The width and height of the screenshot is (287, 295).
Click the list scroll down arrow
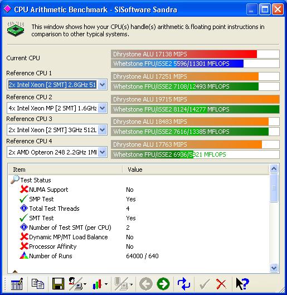[x=274, y=268]
